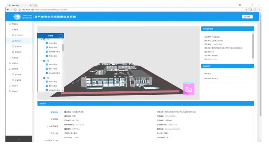This screenshot has height=146, width=269.
Task: Click the square icon in model tree header
Action: tap(61, 36)
